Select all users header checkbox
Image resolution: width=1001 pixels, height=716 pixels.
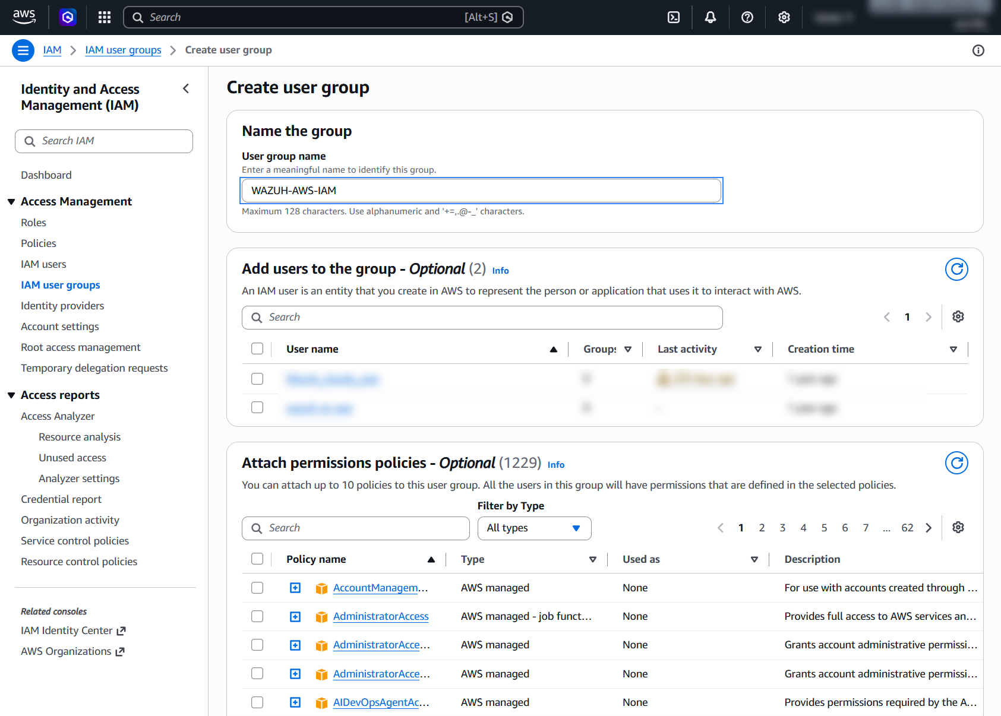tap(257, 349)
